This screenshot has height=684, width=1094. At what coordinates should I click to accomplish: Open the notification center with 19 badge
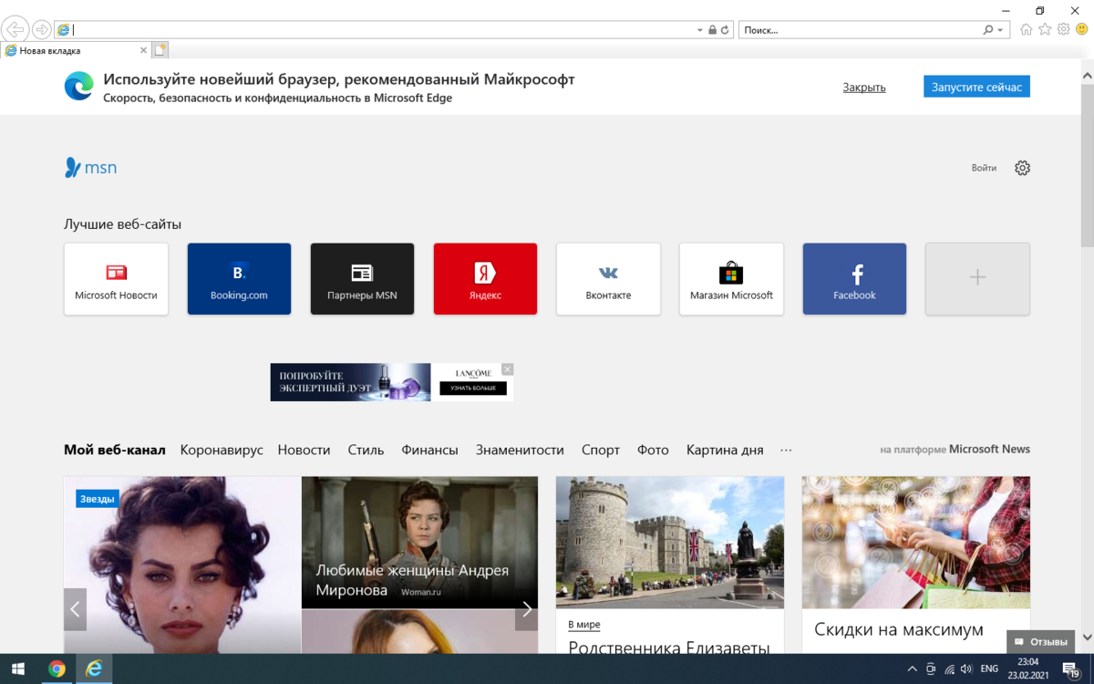coord(1072,669)
